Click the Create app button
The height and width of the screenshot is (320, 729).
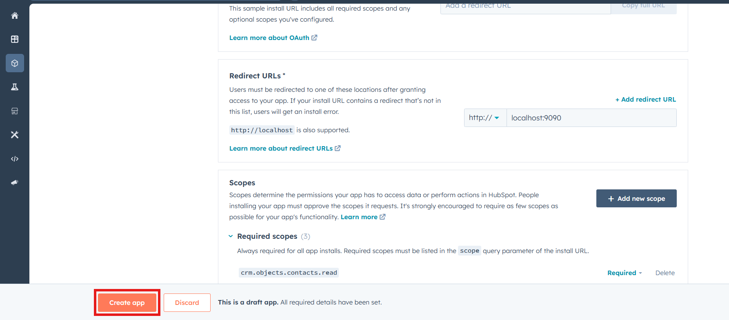point(127,302)
